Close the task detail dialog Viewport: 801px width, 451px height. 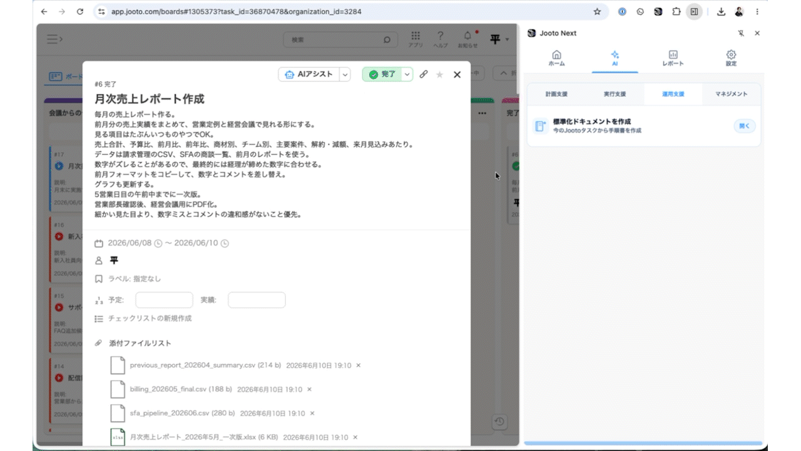pos(457,75)
